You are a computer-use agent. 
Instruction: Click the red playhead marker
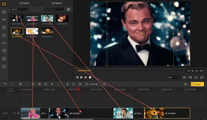[78, 89]
